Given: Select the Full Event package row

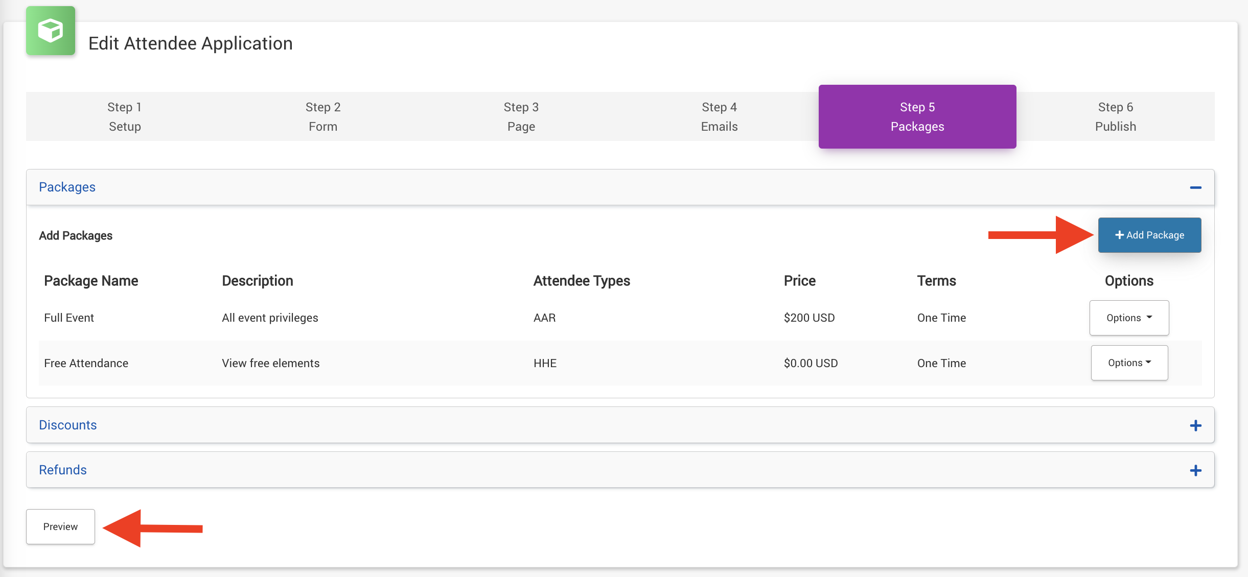Looking at the screenshot, I should (x=69, y=318).
